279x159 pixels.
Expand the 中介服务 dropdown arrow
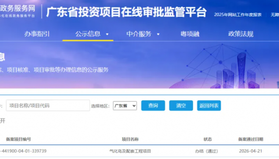[x=158, y=34]
